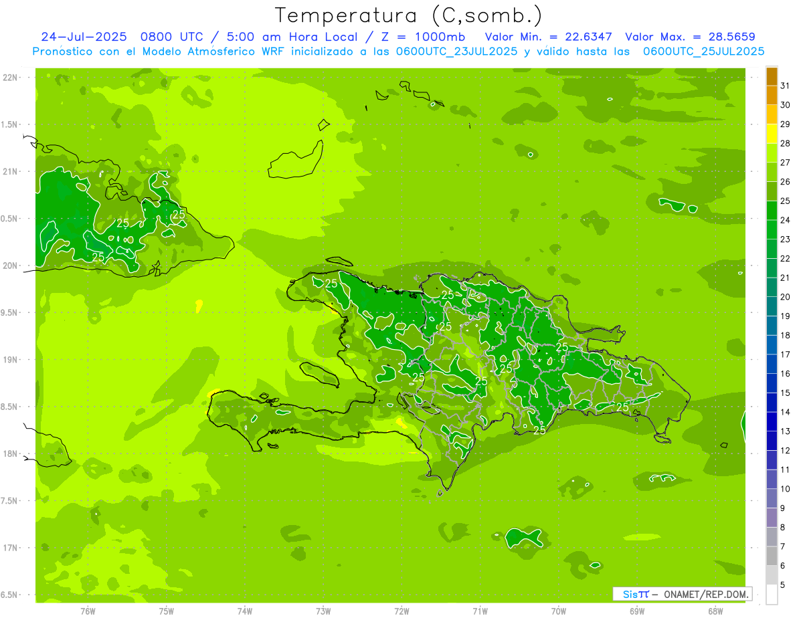Pick the dark blue legend band between 13 and 14
Viewport: 803px width, 620px height.
[772, 421]
